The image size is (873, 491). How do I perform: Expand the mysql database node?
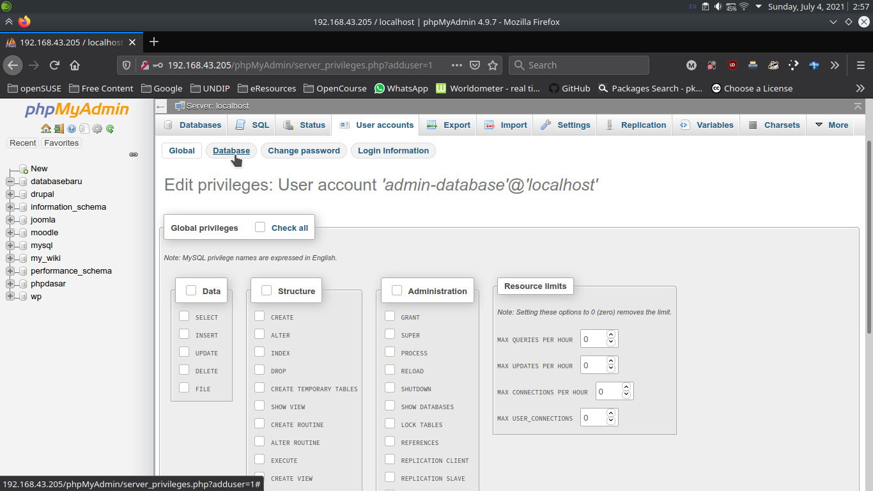(x=10, y=245)
